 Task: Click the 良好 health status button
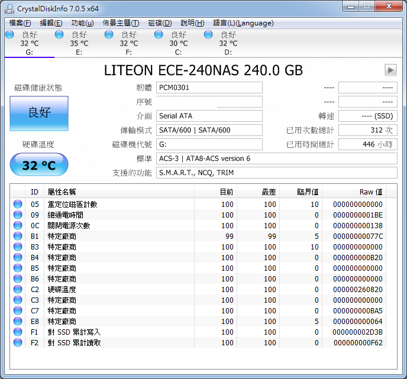click(x=39, y=114)
